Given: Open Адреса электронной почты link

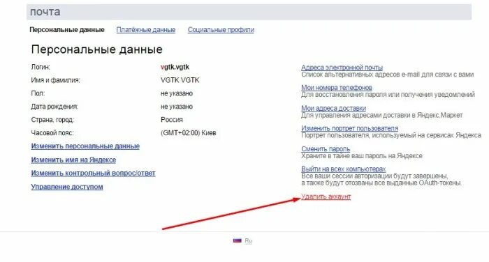Looking at the screenshot, I should [x=342, y=68].
